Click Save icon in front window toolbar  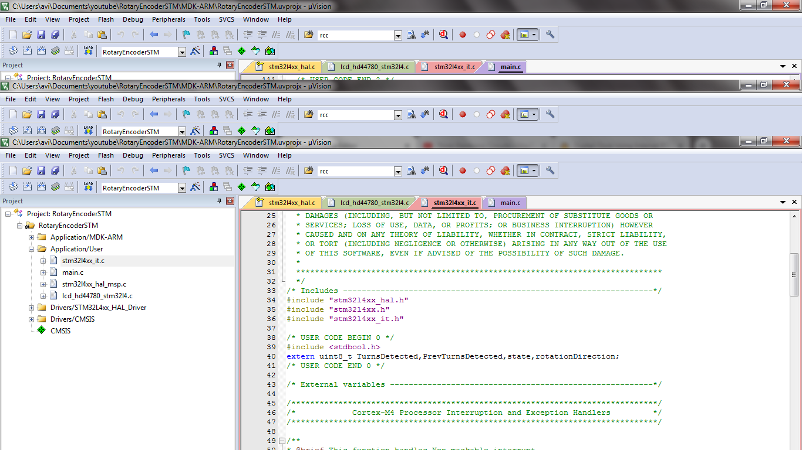(x=41, y=171)
